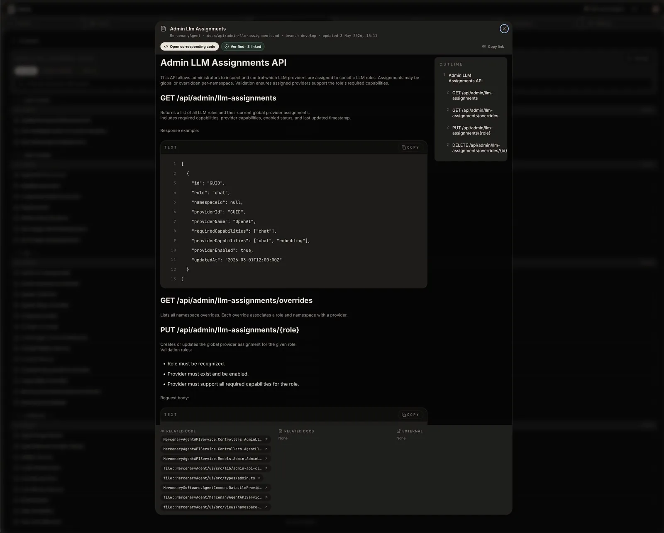The image size is (664, 533).
Task: Click the code line "requiredCapabilities": ["chat"]
Action: pyautogui.click(x=234, y=231)
